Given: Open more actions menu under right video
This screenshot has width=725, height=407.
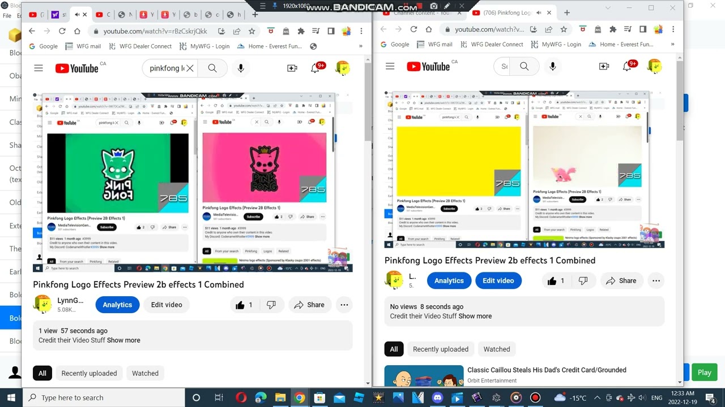Looking at the screenshot, I should pyautogui.click(x=656, y=281).
